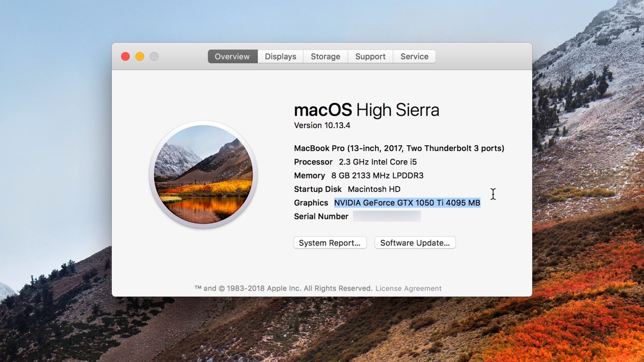Open the License Agreement link
This screenshot has height=362, width=644.
(x=408, y=288)
